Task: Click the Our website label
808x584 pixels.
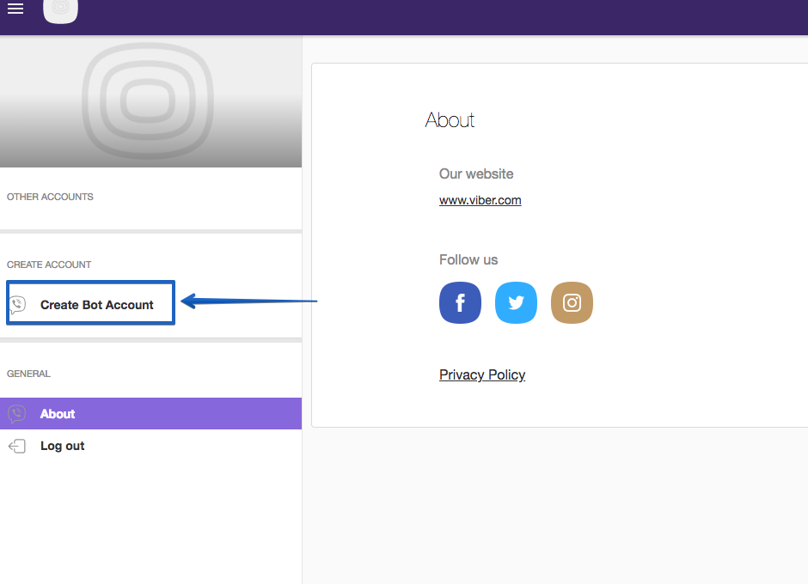Action: click(476, 174)
